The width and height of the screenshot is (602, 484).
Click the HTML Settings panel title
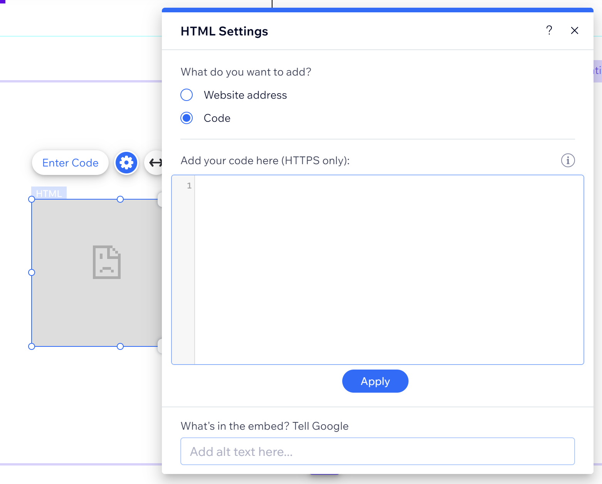point(224,31)
